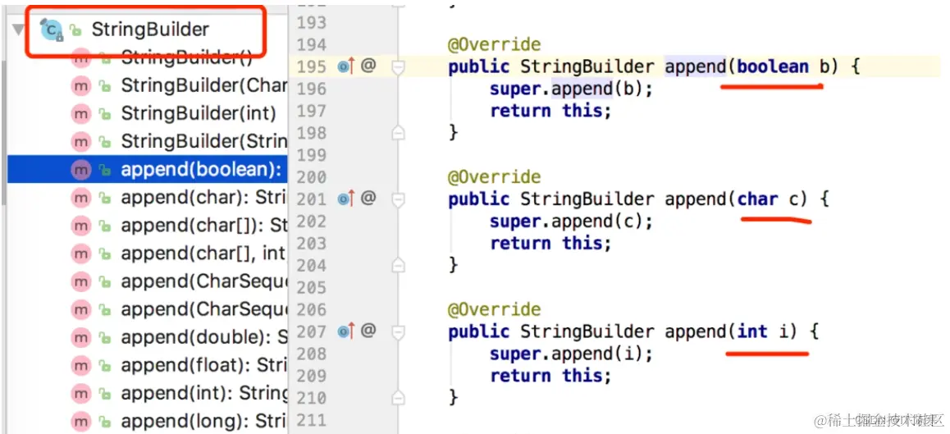Click 'return this;' on line 203
The height and width of the screenshot is (434, 950).
(x=550, y=243)
